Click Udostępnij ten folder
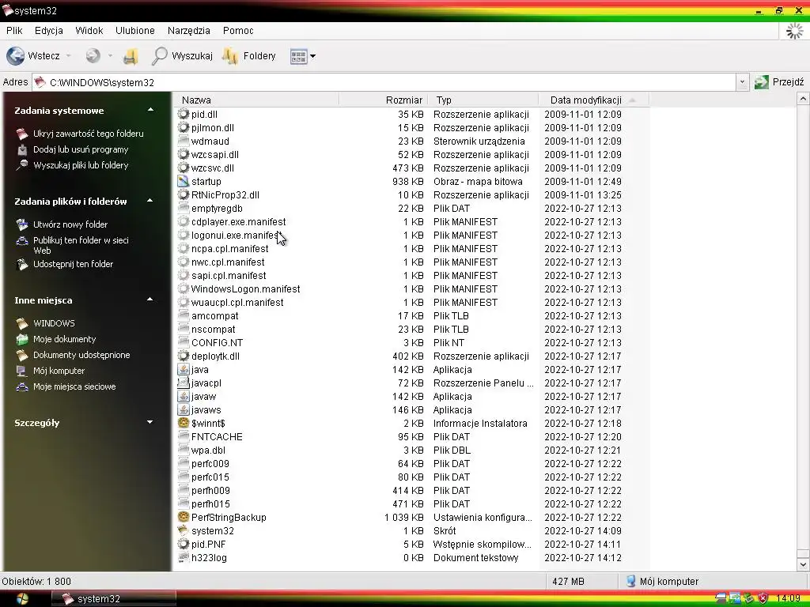810x607 pixels. [x=73, y=264]
